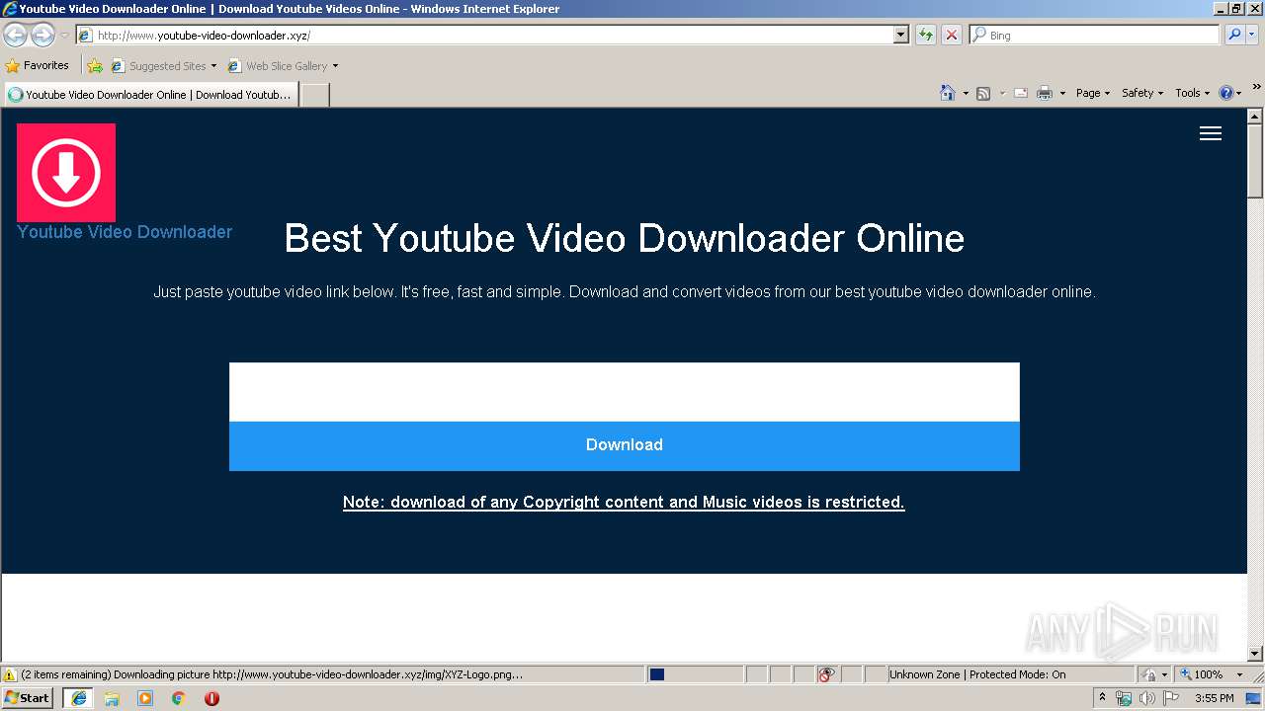Open the Web Slice Gallery link

pos(283,66)
